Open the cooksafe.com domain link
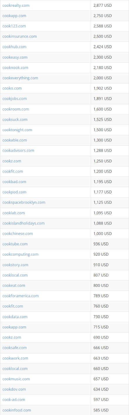Image resolution: width=129 pixels, height=415 pixels. [x=15, y=348]
